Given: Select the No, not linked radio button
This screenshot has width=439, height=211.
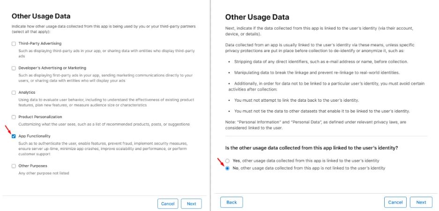Looking at the screenshot, I should pos(228,168).
